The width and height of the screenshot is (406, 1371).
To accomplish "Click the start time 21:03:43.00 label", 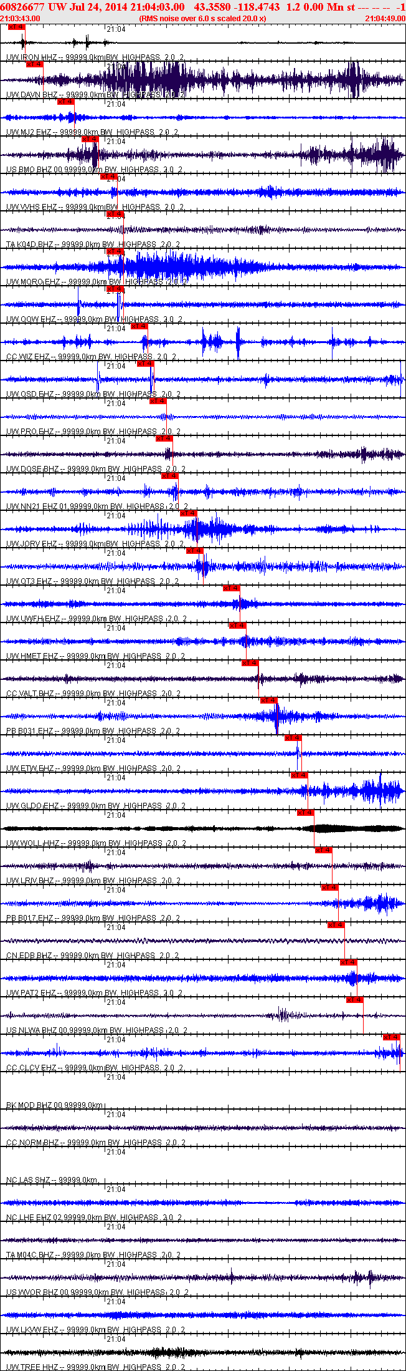I will [21, 18].
